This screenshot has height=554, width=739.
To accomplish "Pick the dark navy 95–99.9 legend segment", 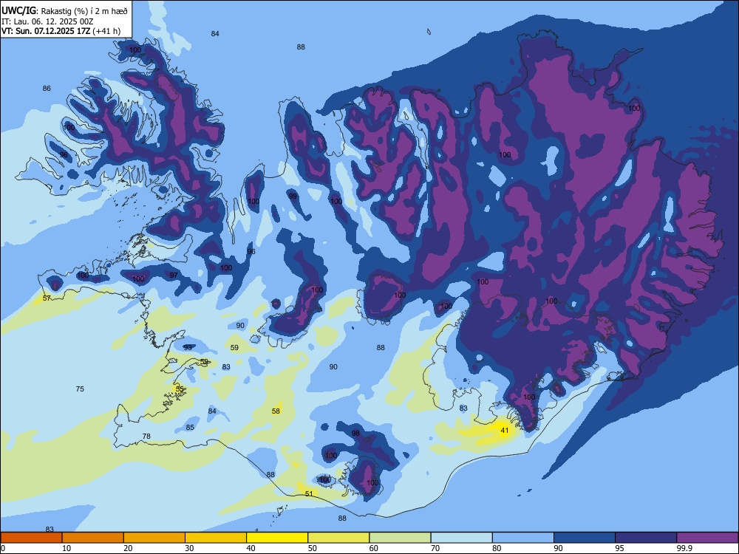I will click(x=646, y=538).
